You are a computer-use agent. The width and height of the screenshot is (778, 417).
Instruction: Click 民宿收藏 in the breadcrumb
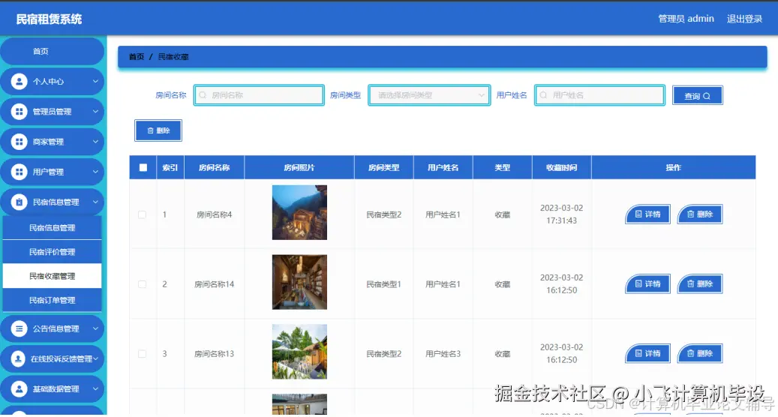point(173,57)
